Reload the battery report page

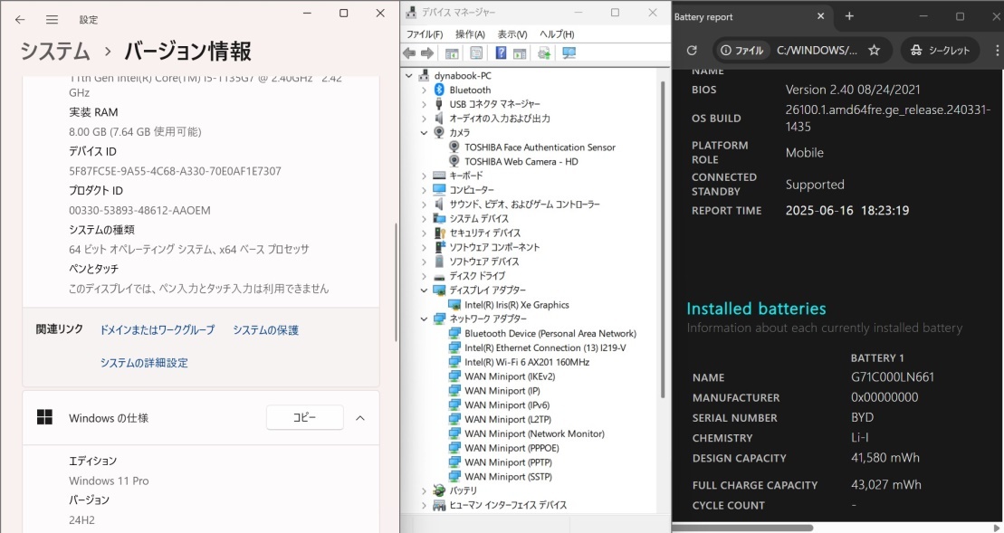[x=691, y=50]
